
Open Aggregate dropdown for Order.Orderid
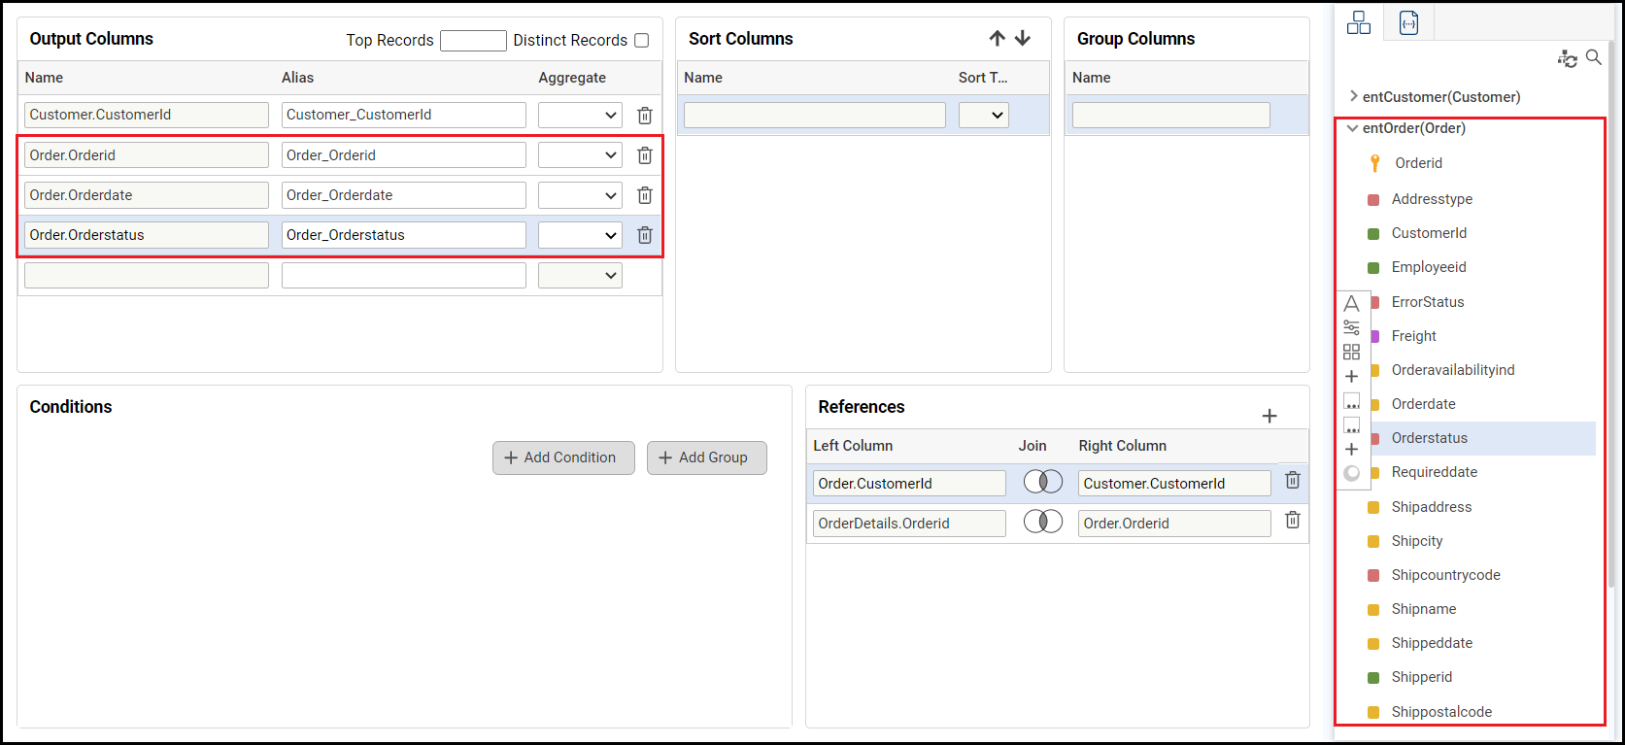pos(580,155)
